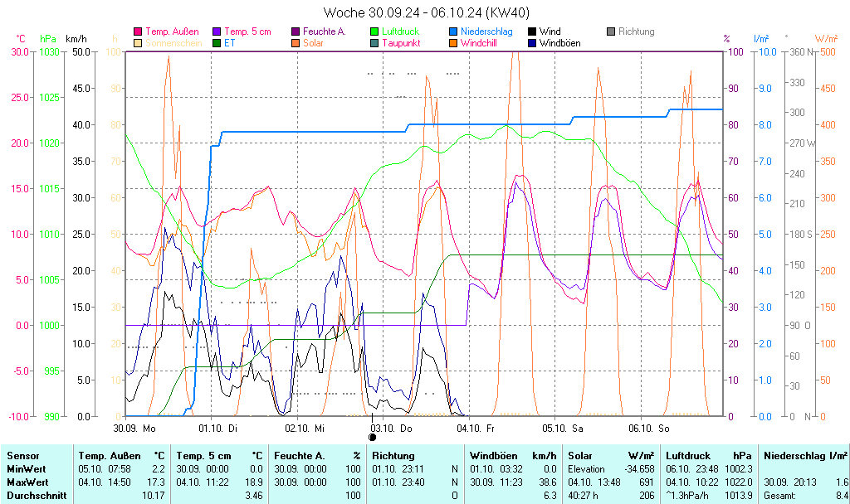Image resolution: width=850 pixels, height=504 pixels.
Task: Click Temp. Außen average value 10.17
Action: [x=154, y=495]
